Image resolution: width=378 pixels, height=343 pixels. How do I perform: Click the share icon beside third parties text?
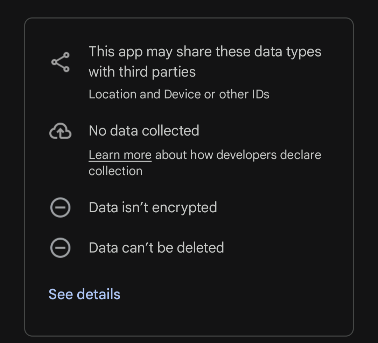(x=60, y=62)
